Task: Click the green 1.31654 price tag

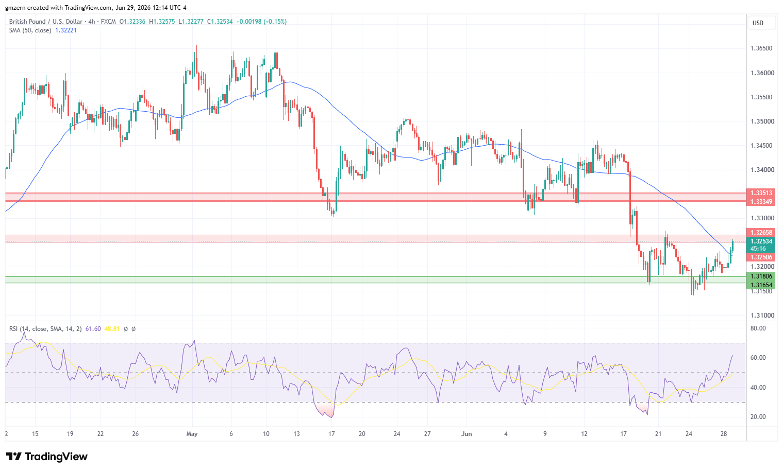Action: click(x=761, y=285)
